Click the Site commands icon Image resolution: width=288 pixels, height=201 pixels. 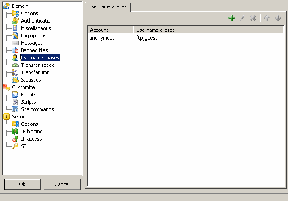tap(15, 109)
